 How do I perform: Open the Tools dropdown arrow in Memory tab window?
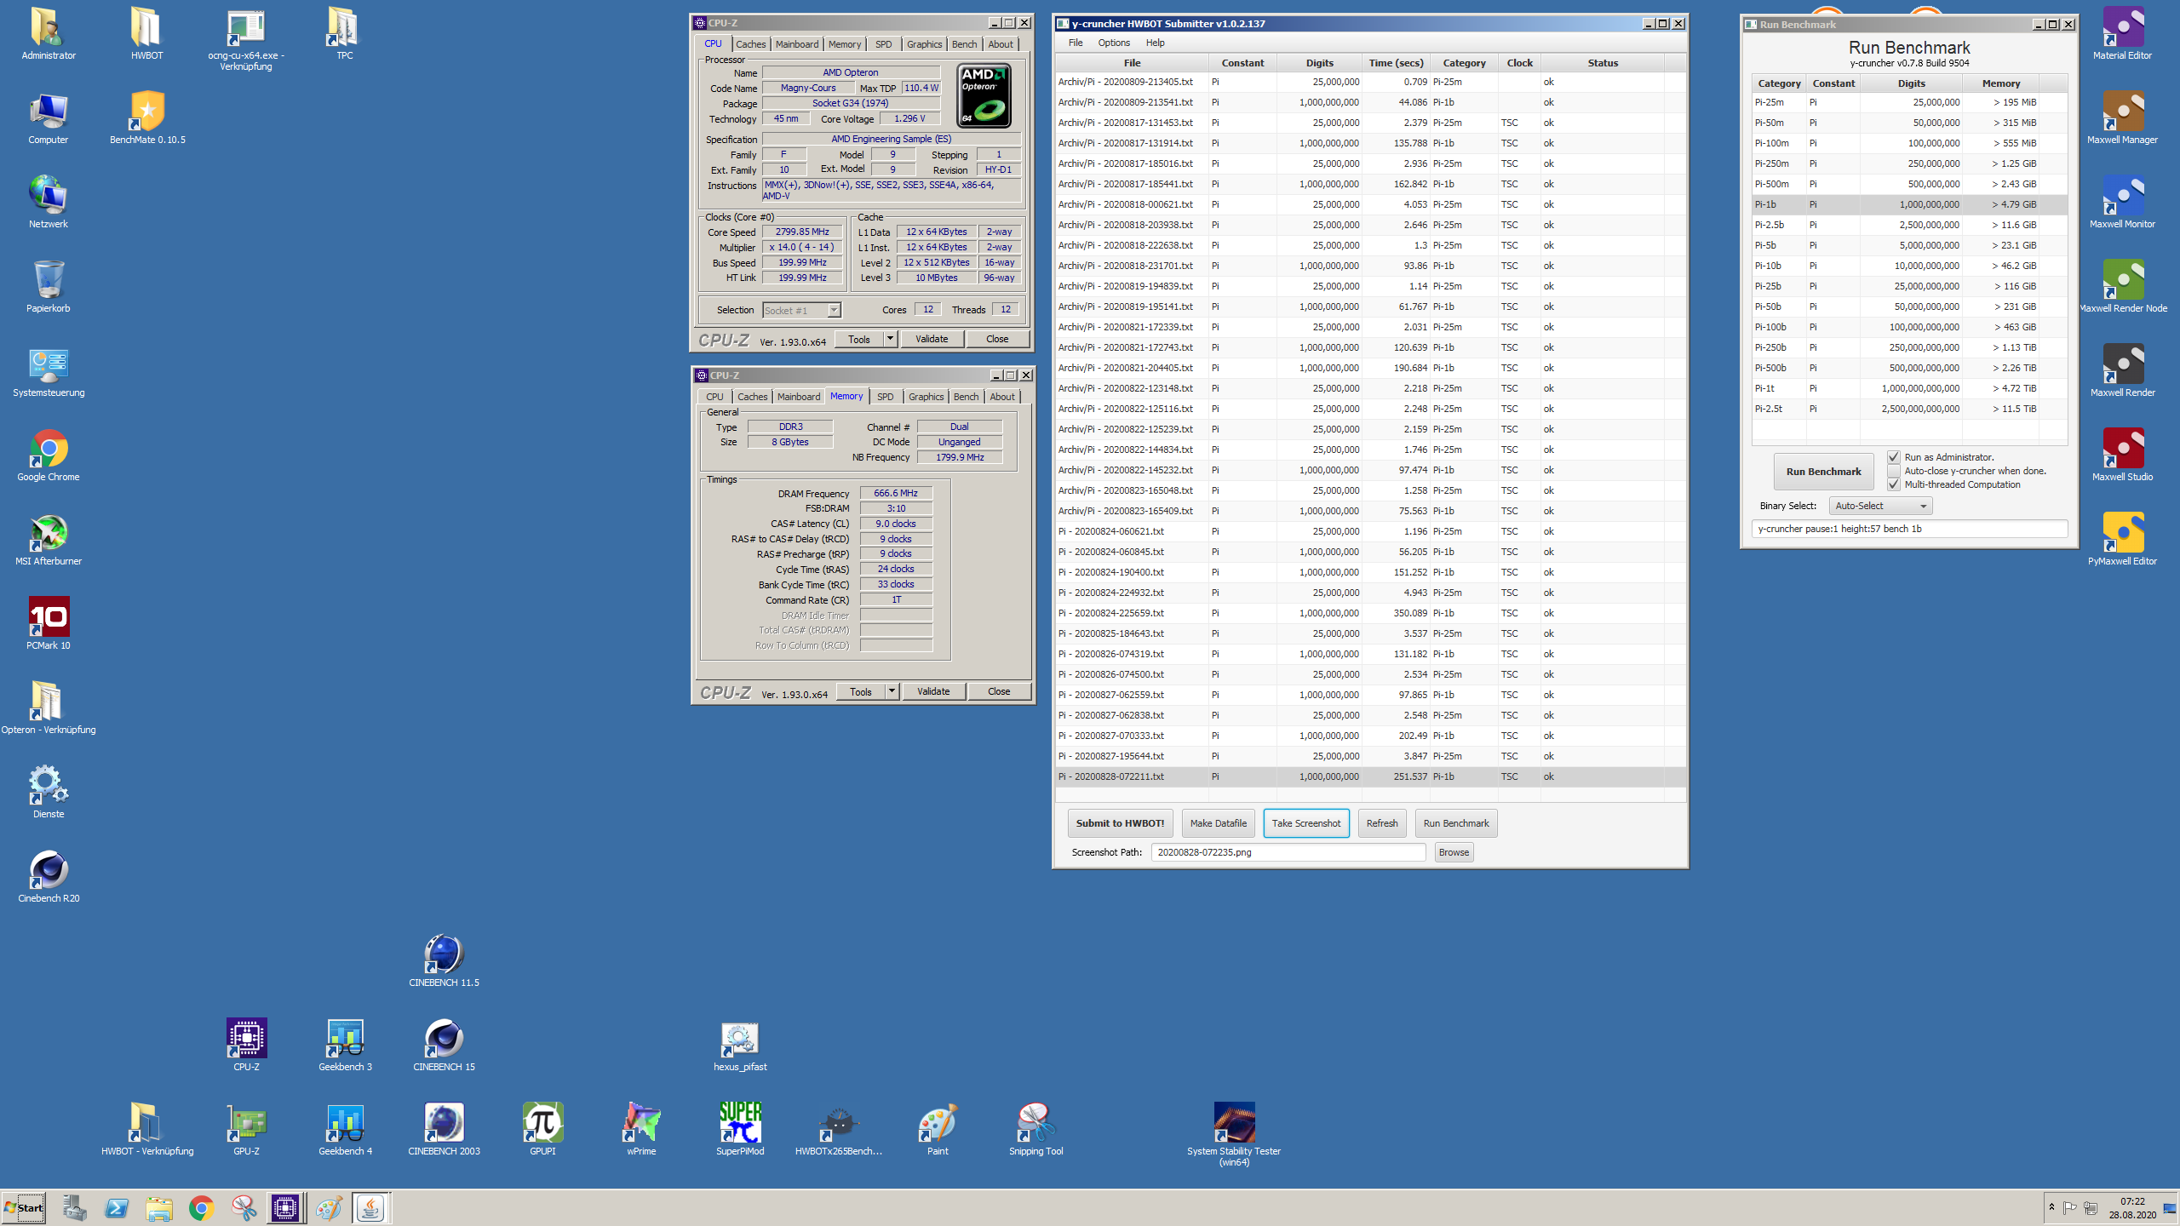tap(892, 691)
